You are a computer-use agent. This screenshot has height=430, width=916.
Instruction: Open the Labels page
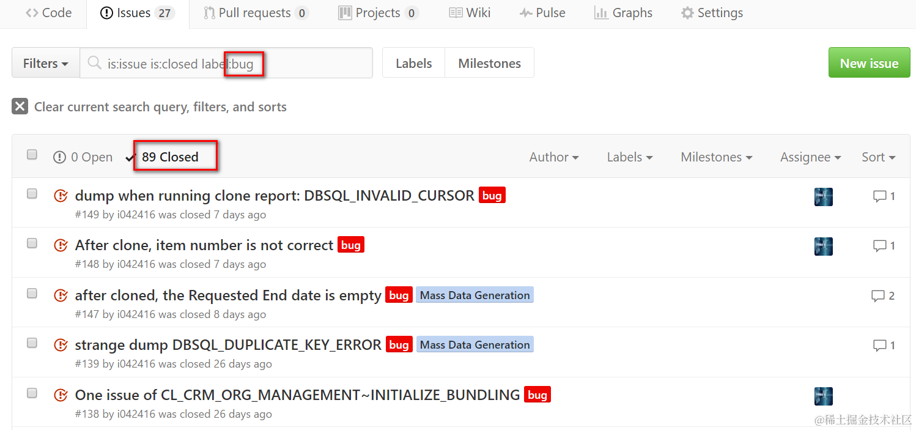click(414, 63)
